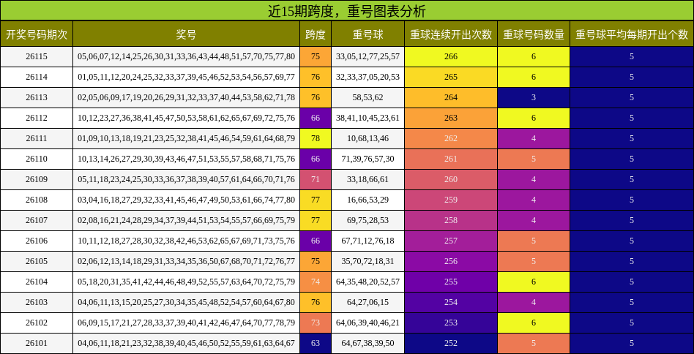Click the draw numbers beginning 04,06,11,13,15
694x354 pixels.
(186, 302)
